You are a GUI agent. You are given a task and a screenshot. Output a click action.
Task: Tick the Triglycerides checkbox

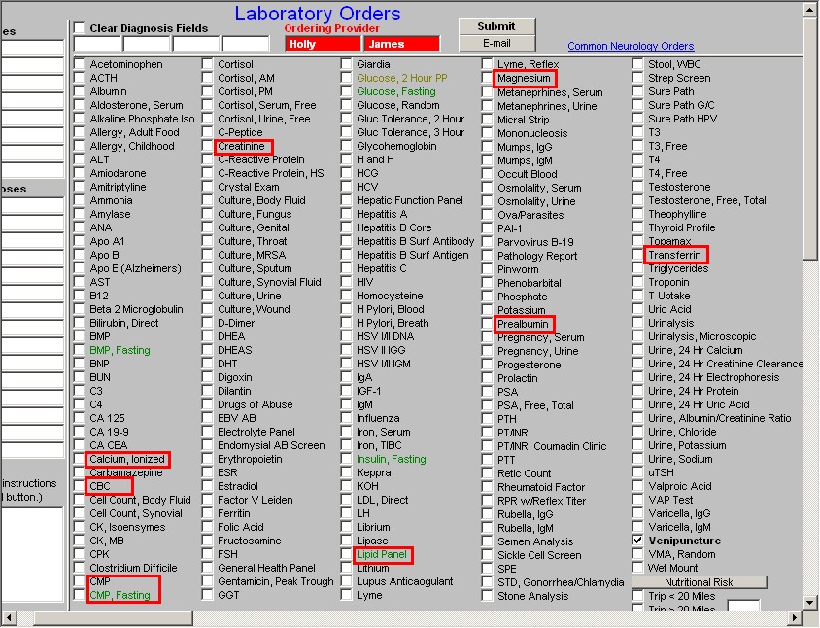pos(637,268)
